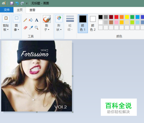144x123 pixels.
Task: Click the image Select rectangle icon
Action: tap(16, 19)
